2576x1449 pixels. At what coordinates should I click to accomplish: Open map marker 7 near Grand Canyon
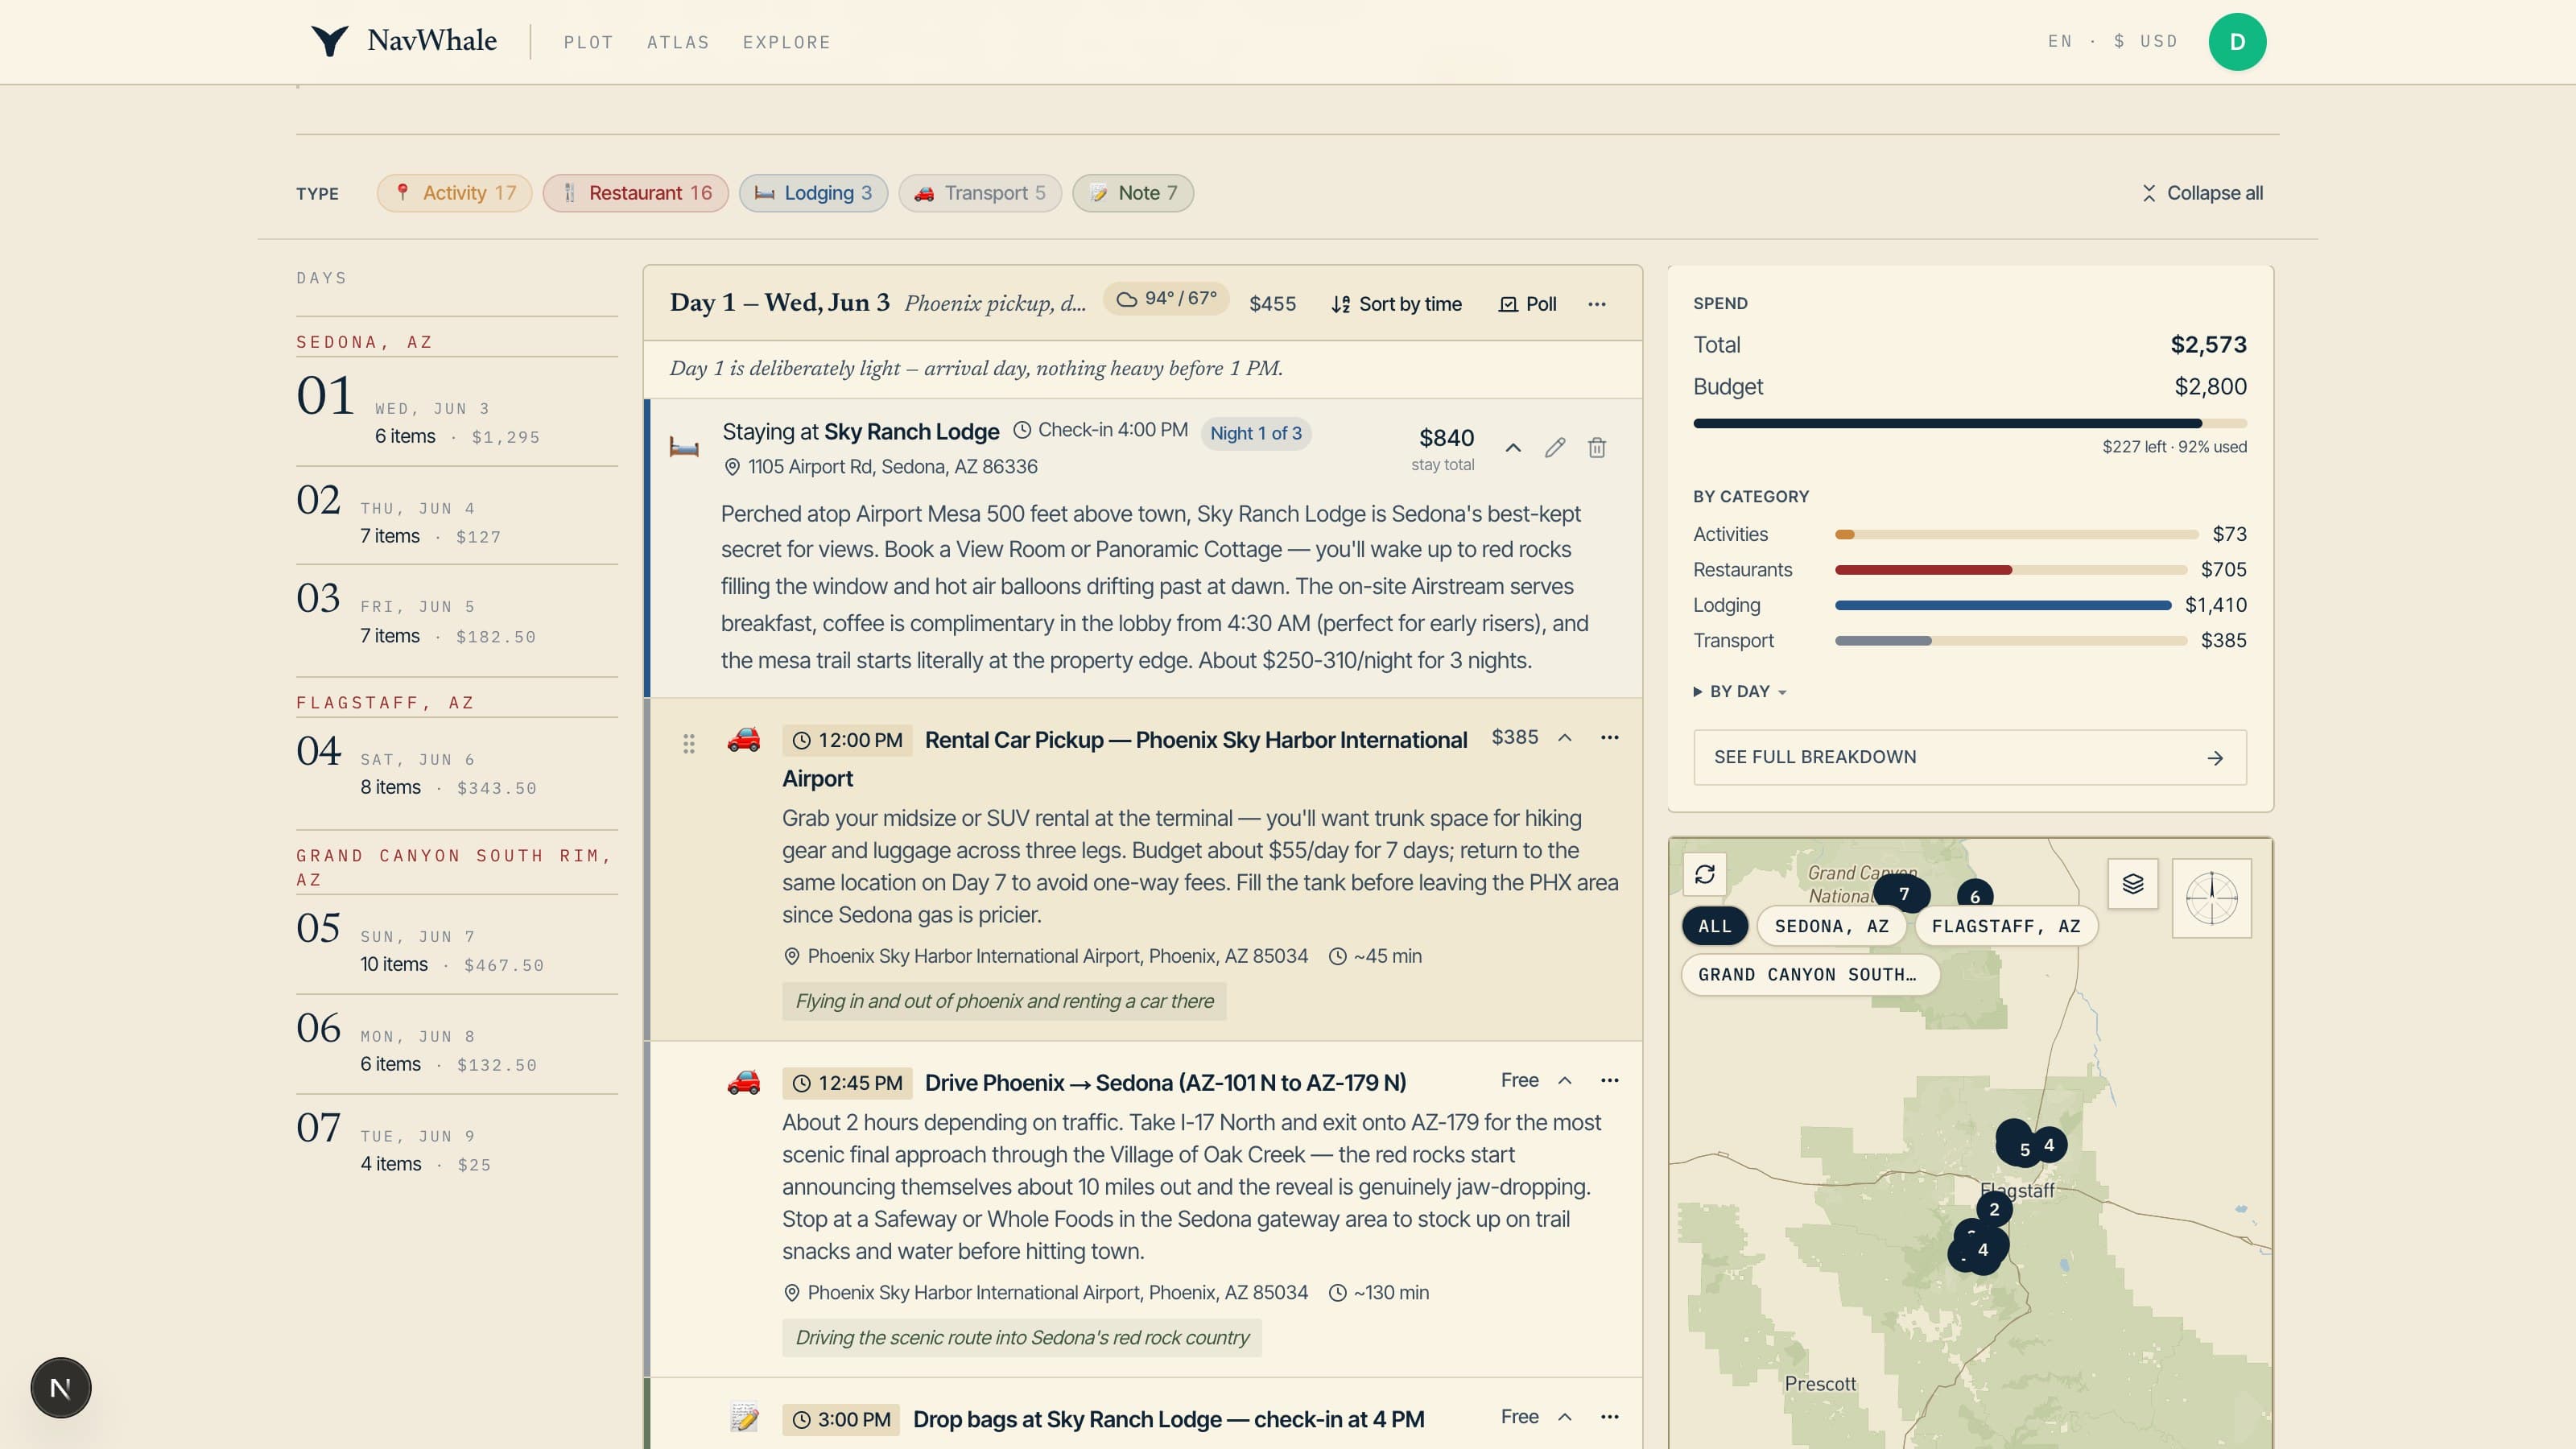pyautogui.click(x=1903, y=893)
